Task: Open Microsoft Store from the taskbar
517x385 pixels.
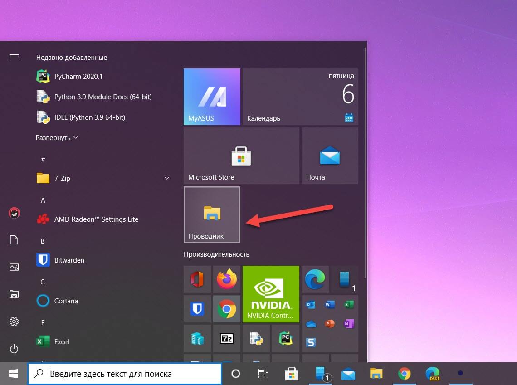Action: tap(292, 374)
